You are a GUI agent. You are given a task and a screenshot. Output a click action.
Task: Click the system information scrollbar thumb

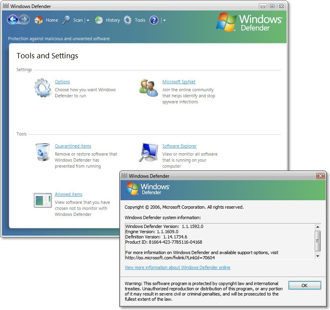[x=318, y=241]
